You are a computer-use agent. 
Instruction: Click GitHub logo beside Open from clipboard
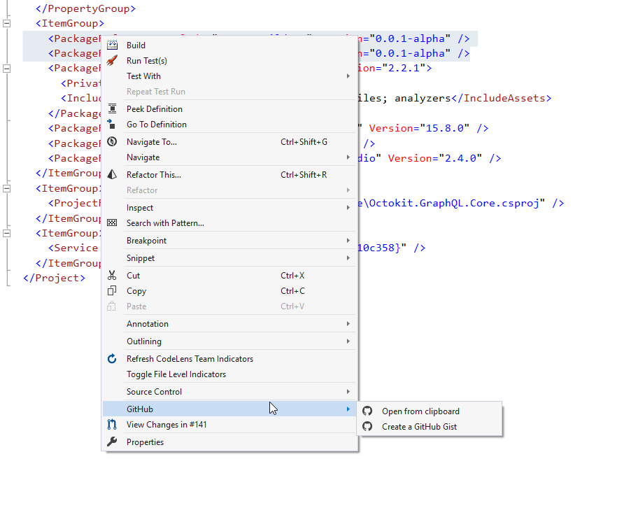tap(367, 411)
